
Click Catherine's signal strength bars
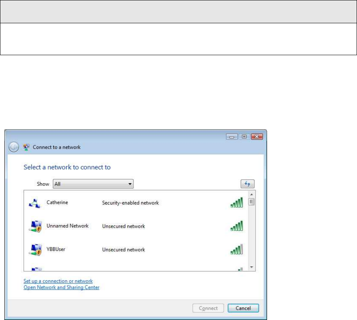(x=237, y=203)
